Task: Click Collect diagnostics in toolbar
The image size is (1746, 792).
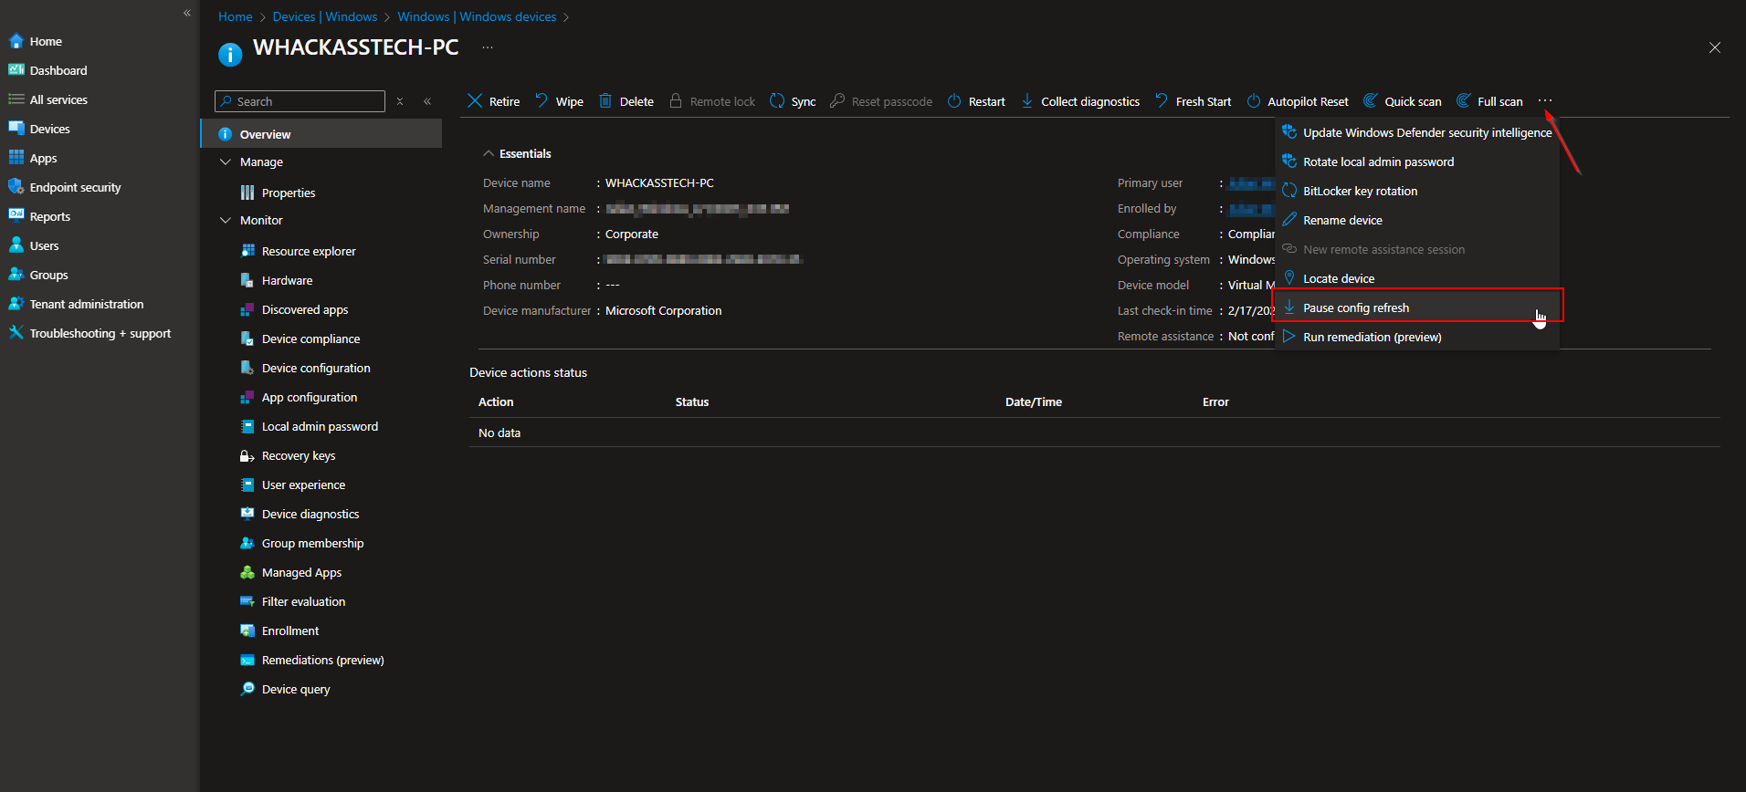Action: 1080,101
